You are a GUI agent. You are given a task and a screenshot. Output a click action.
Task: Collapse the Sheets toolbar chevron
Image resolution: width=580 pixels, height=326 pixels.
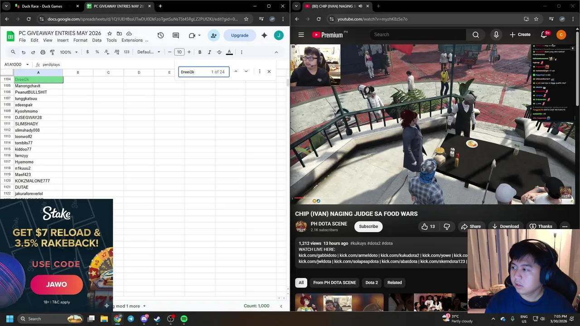276,52
